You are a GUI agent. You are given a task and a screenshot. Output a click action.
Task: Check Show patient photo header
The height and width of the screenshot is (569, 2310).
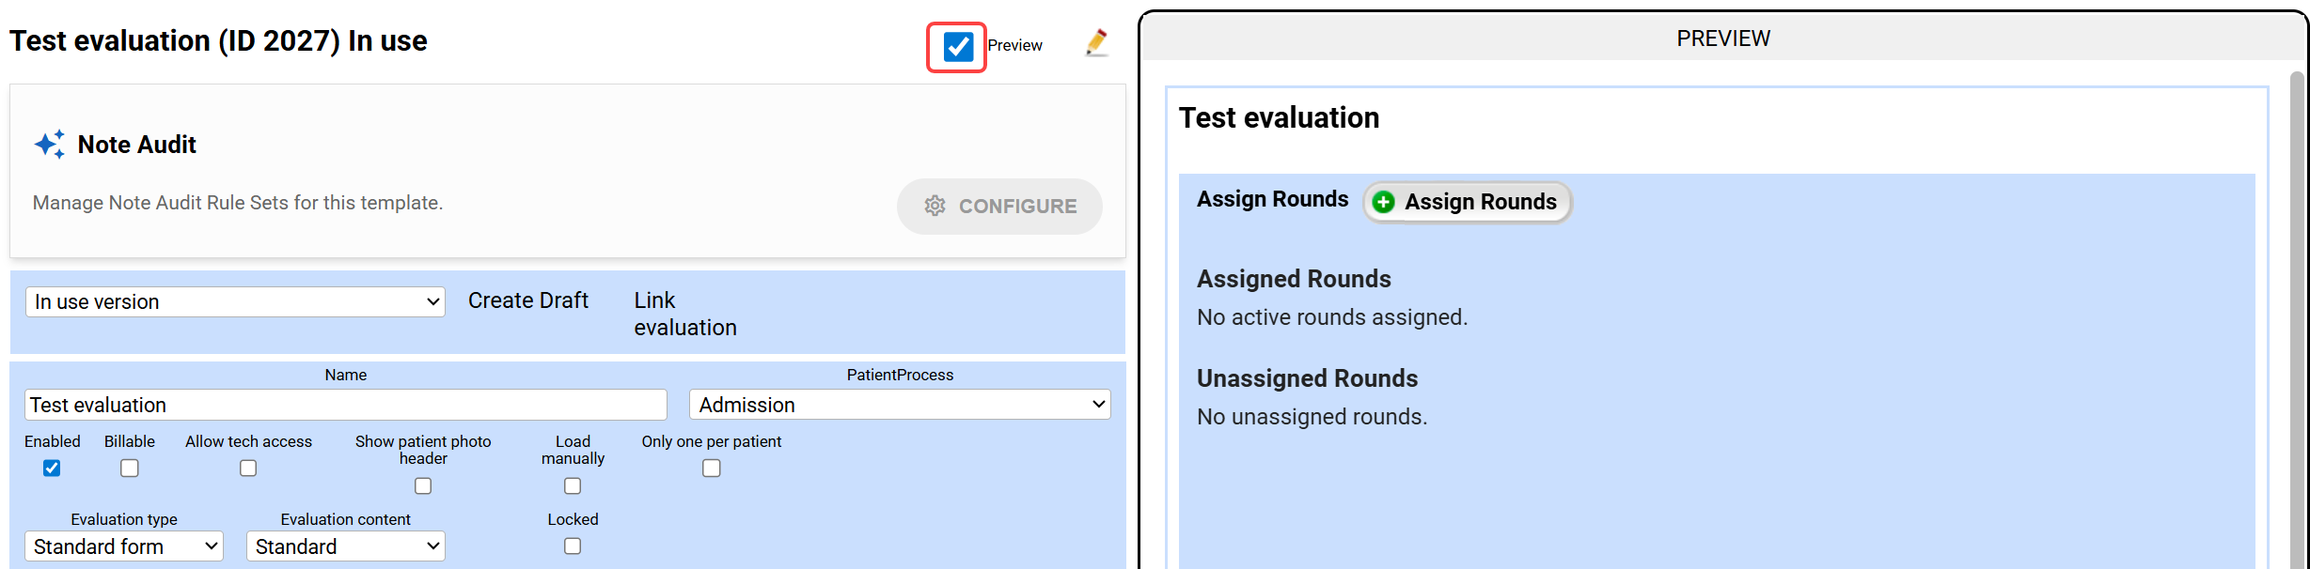[423, 485]
